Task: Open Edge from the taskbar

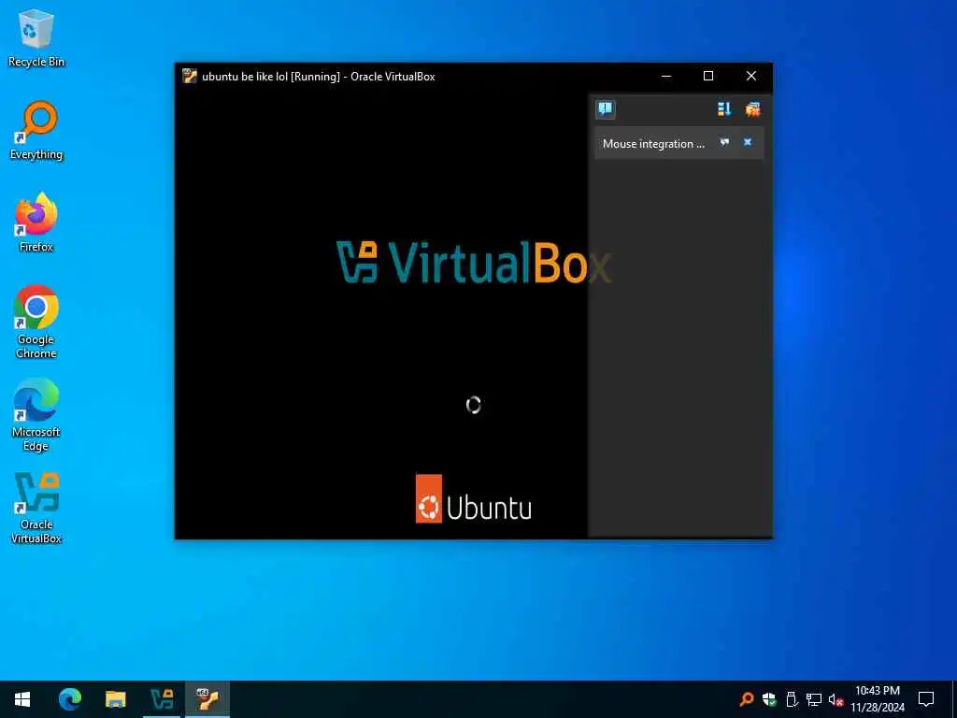Action: coord(69,699)
